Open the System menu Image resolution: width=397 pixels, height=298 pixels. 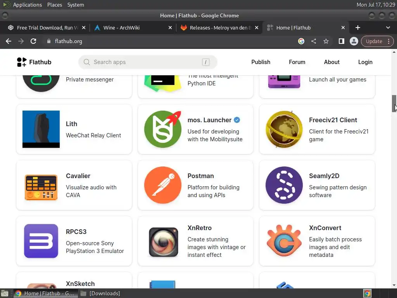[76, 5]
